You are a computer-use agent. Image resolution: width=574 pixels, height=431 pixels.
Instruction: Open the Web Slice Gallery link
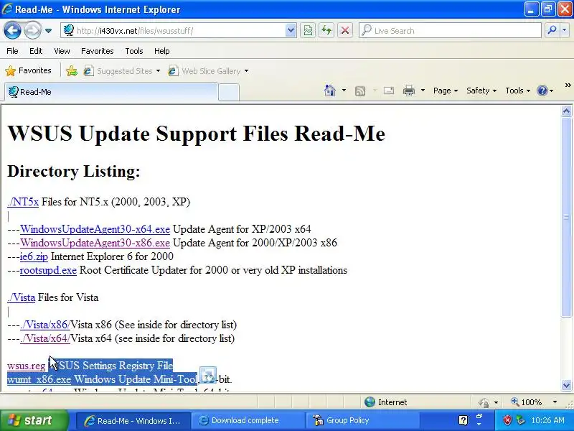(x=208, y=70)
